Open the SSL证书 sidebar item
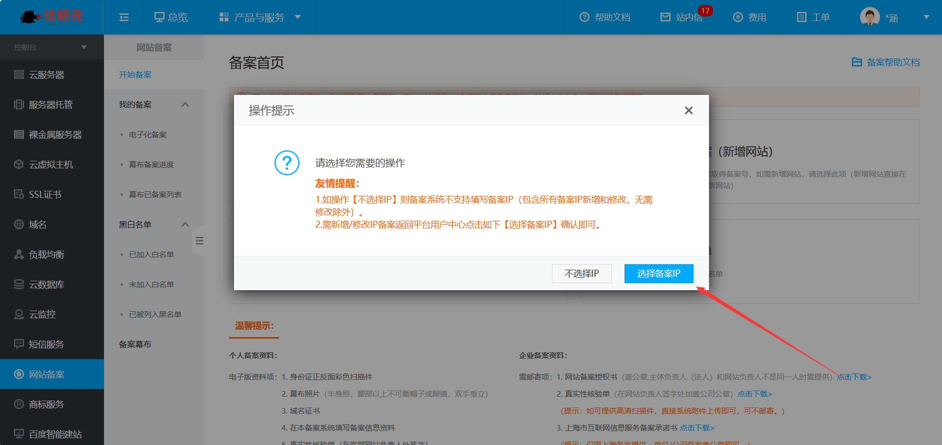Image resolution: width=942 pixels, height=445 pixels. pyautogui.click(x=45, y=195)
